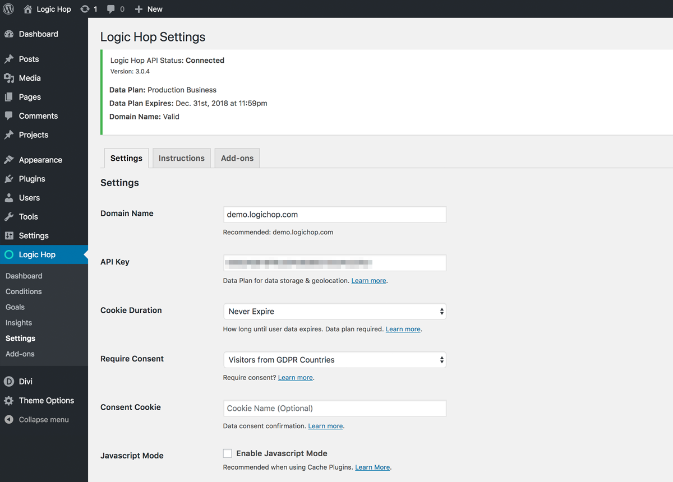Switch to the Instructions tab
Viewport: 673px width, 482px height.
(x=182, y=158)
